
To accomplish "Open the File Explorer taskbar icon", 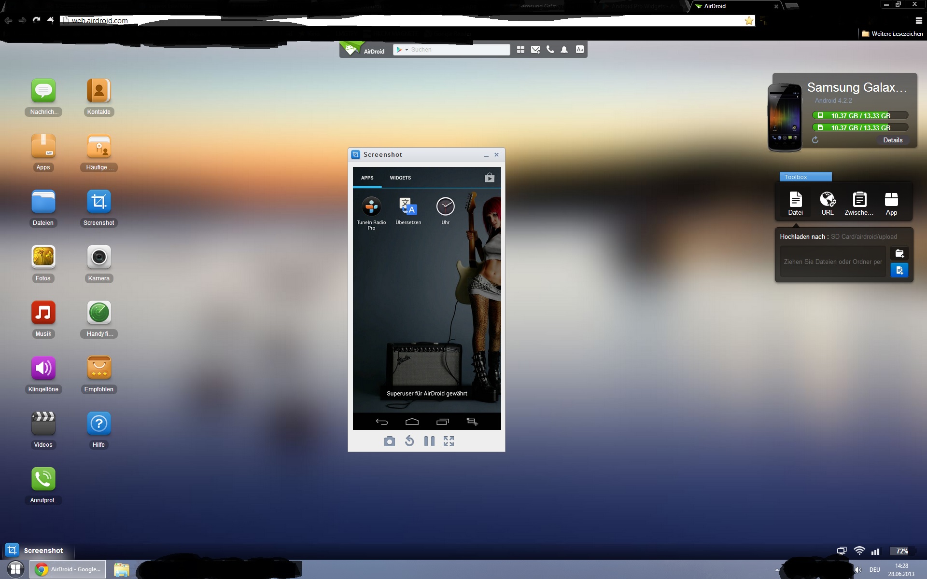I will point(121,570).
